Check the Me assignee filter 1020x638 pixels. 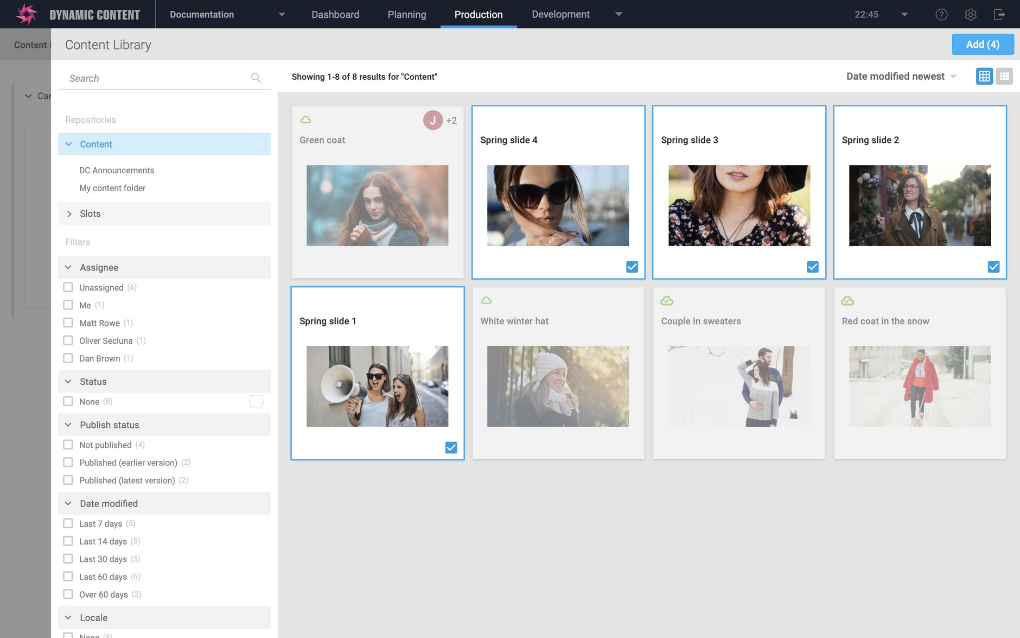pyautogui.click(x=68, y=305)
